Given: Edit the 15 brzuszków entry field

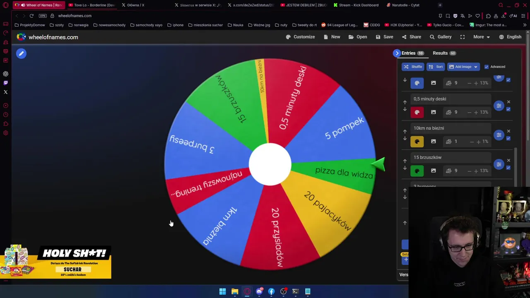Looking at the screenshot, I should pos(450,157).
